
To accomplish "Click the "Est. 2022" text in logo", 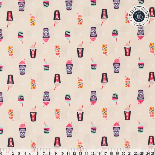I will (x=139, y=23).
